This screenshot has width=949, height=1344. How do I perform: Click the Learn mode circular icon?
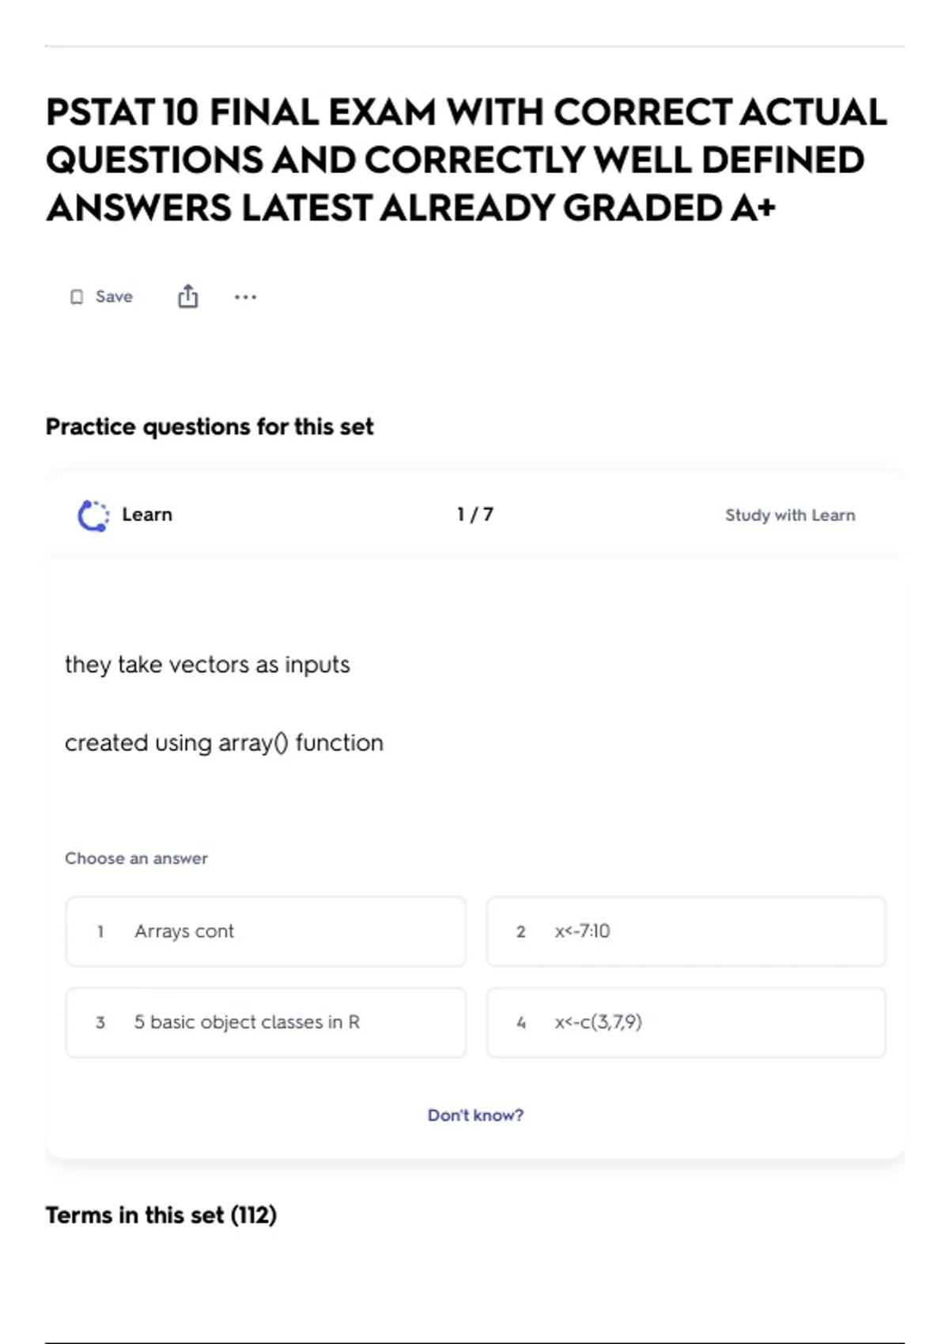click(93, 515)
